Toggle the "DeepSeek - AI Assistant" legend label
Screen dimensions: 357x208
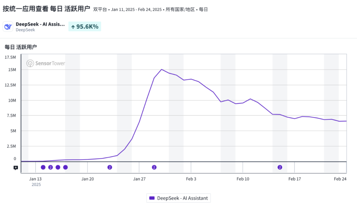182,198
